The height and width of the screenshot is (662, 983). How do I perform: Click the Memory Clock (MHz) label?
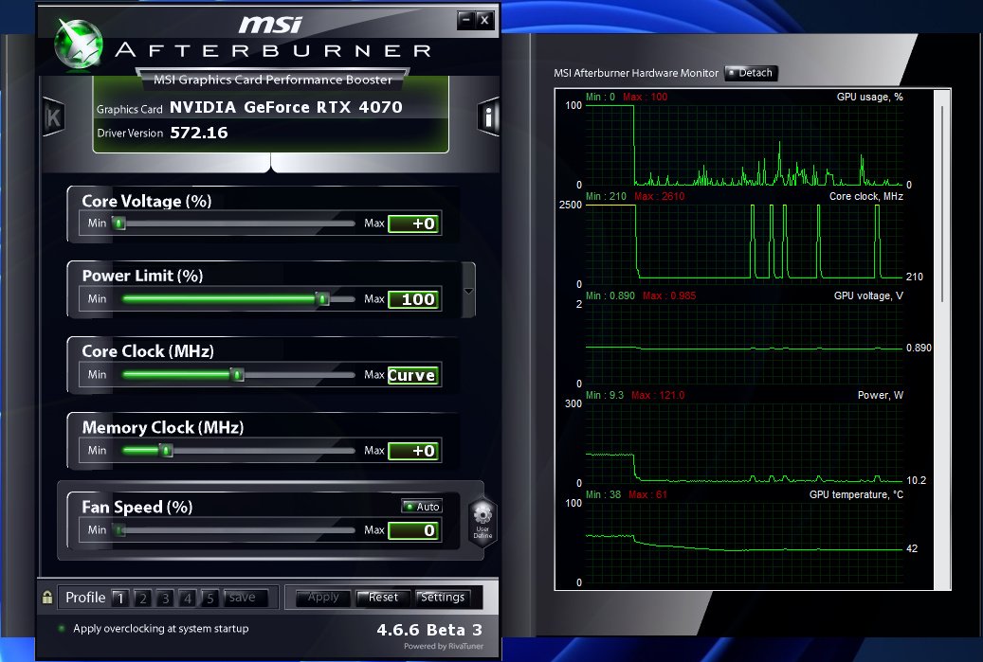tap(163, 428)
